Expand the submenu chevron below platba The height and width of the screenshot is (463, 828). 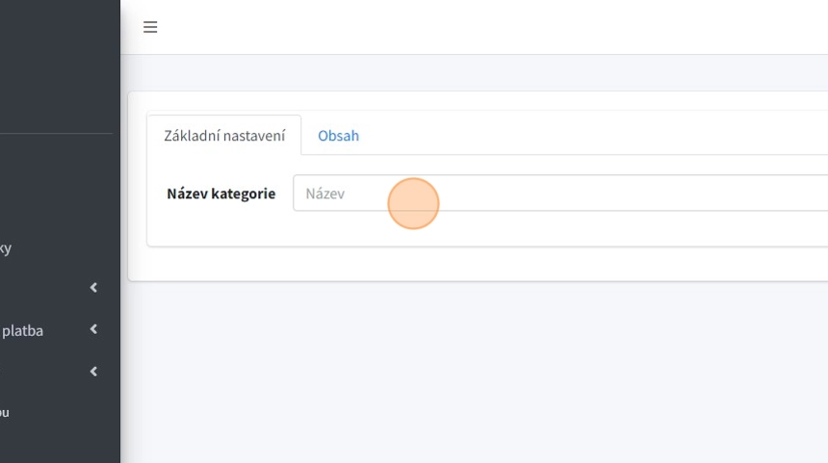coord(93,372)
